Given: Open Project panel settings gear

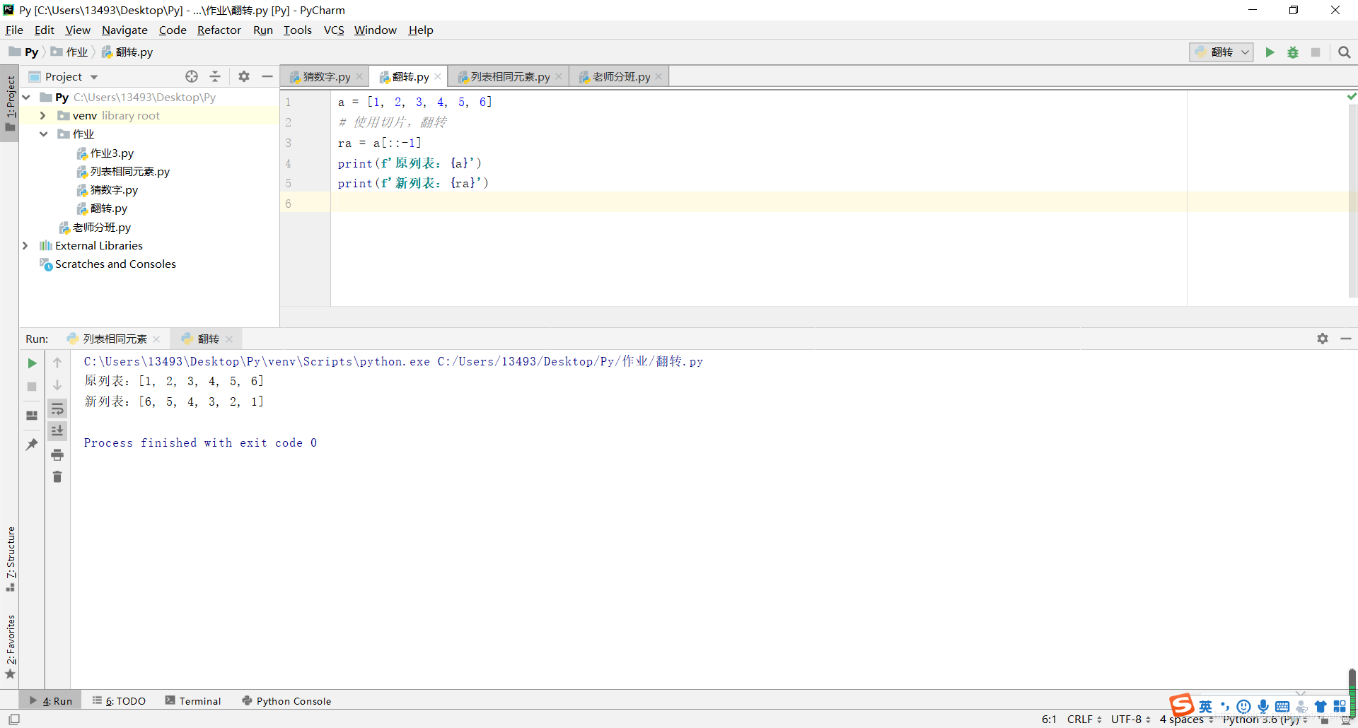Looking at the screenshot, I should pyautogui.click(x=244, y=76).
